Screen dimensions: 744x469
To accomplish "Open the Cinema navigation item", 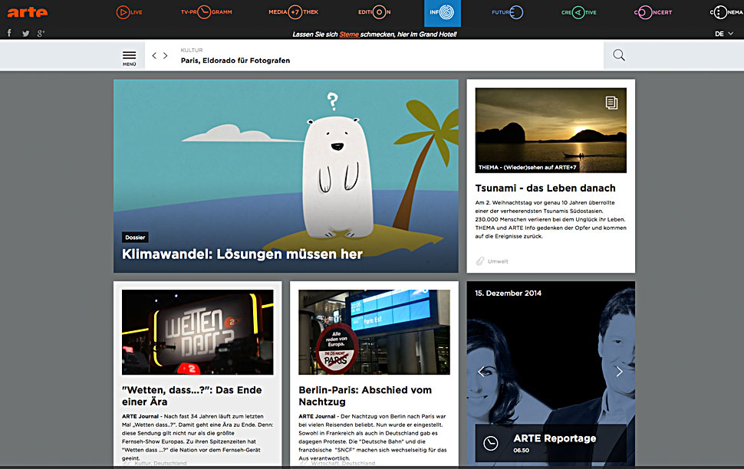I will [726, 12].
